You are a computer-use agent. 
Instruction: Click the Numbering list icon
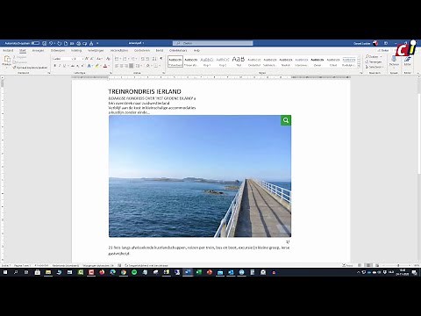tap(125, 59)
